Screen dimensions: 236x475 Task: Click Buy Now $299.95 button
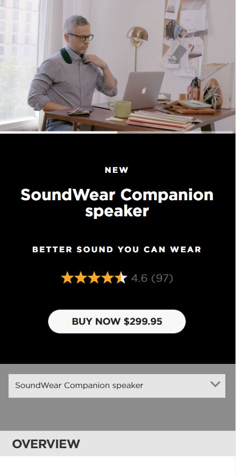click(117, 321)
